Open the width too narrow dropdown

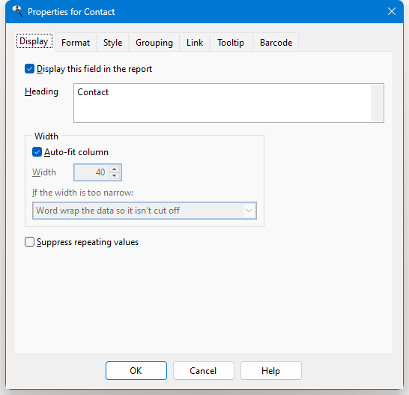click(145, 211)
